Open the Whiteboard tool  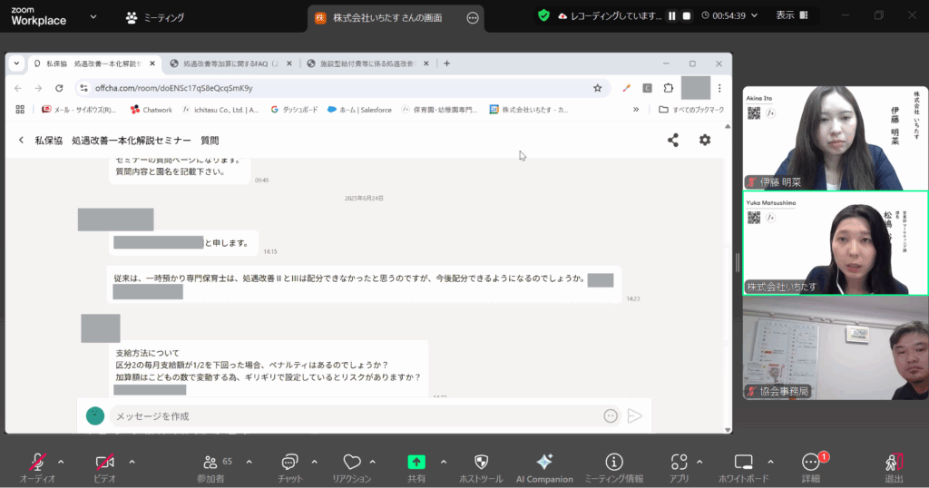click(744, 463)
